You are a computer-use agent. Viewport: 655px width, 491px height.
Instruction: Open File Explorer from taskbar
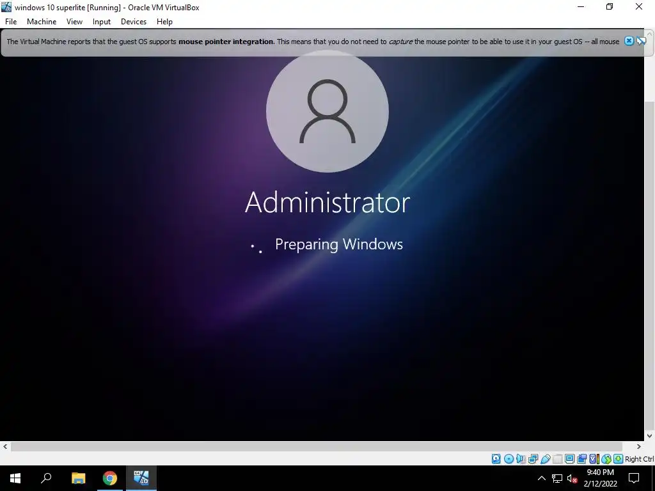tap(78, 478)
